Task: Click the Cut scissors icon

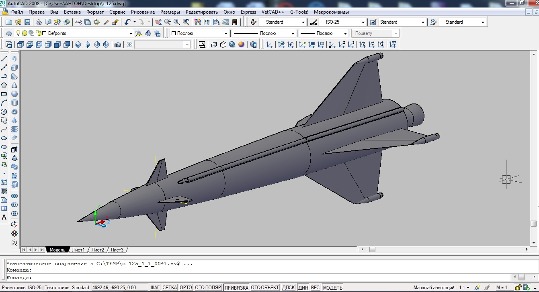Action: [x=78, y=22]
